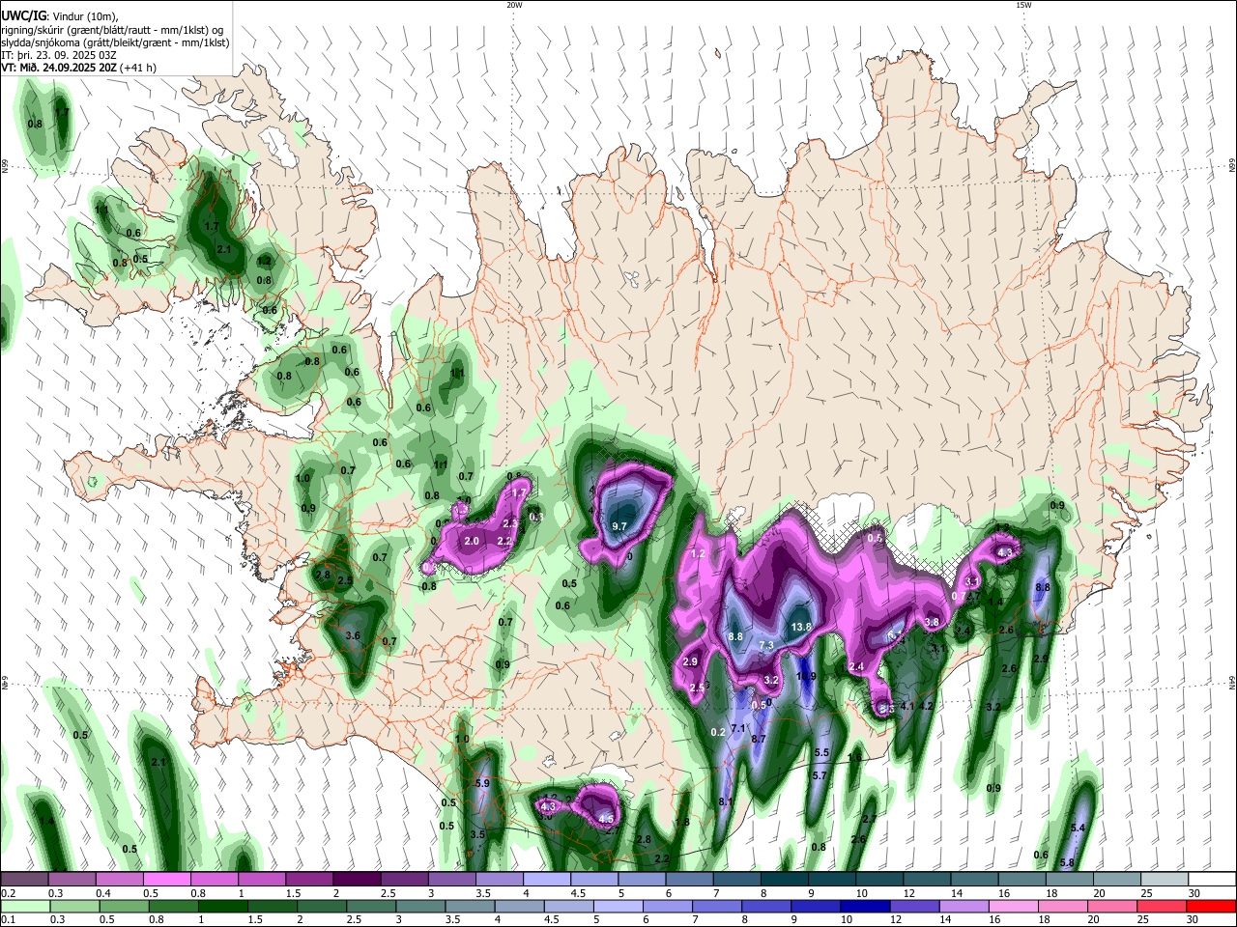Click the 'slydda/snjókoma' legend description line
Viewport: 1237px width, 927px height.
(115, 42)
